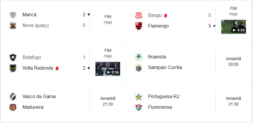Click the Portuguesa-RJ team crest
The width and height of the screenshot is (253, 123).
[139, 97]
